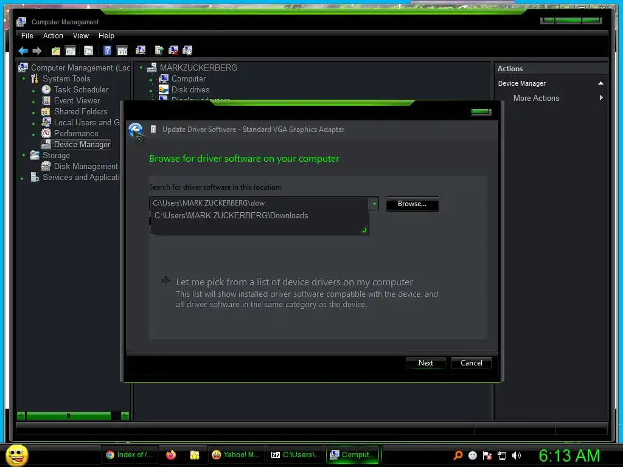Click the round white smiley tray icon

point(472,455)
